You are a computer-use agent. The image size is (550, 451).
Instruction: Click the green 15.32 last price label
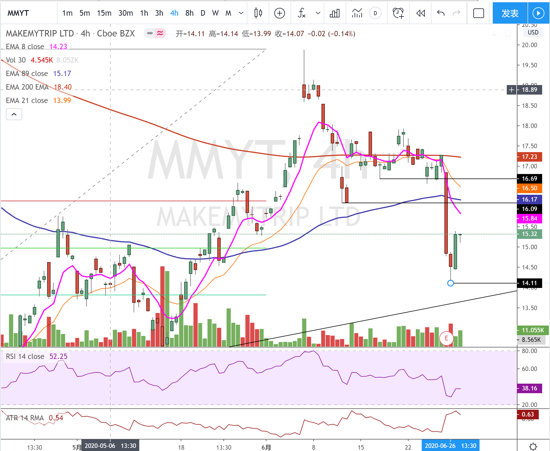coord(530,234)
